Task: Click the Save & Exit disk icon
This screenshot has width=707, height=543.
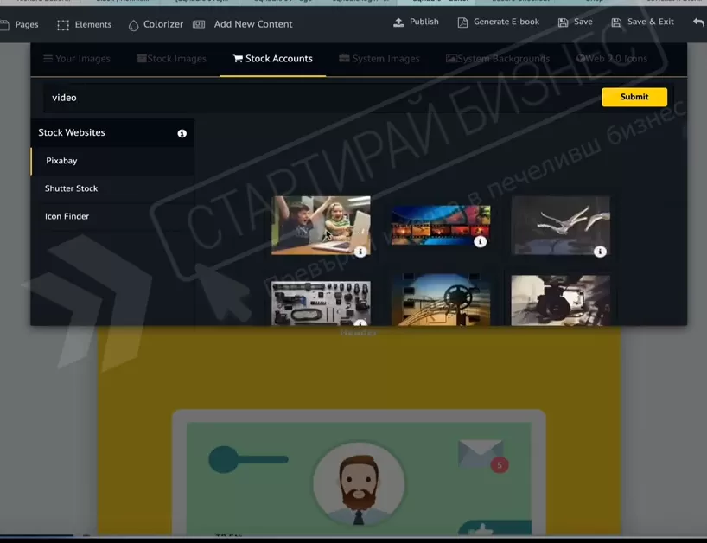Action: pyautogui.click(x=616, y=22)
